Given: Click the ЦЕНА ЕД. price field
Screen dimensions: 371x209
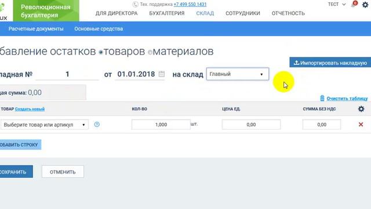Looking at the screenshot, I should [x=251, y=125].
